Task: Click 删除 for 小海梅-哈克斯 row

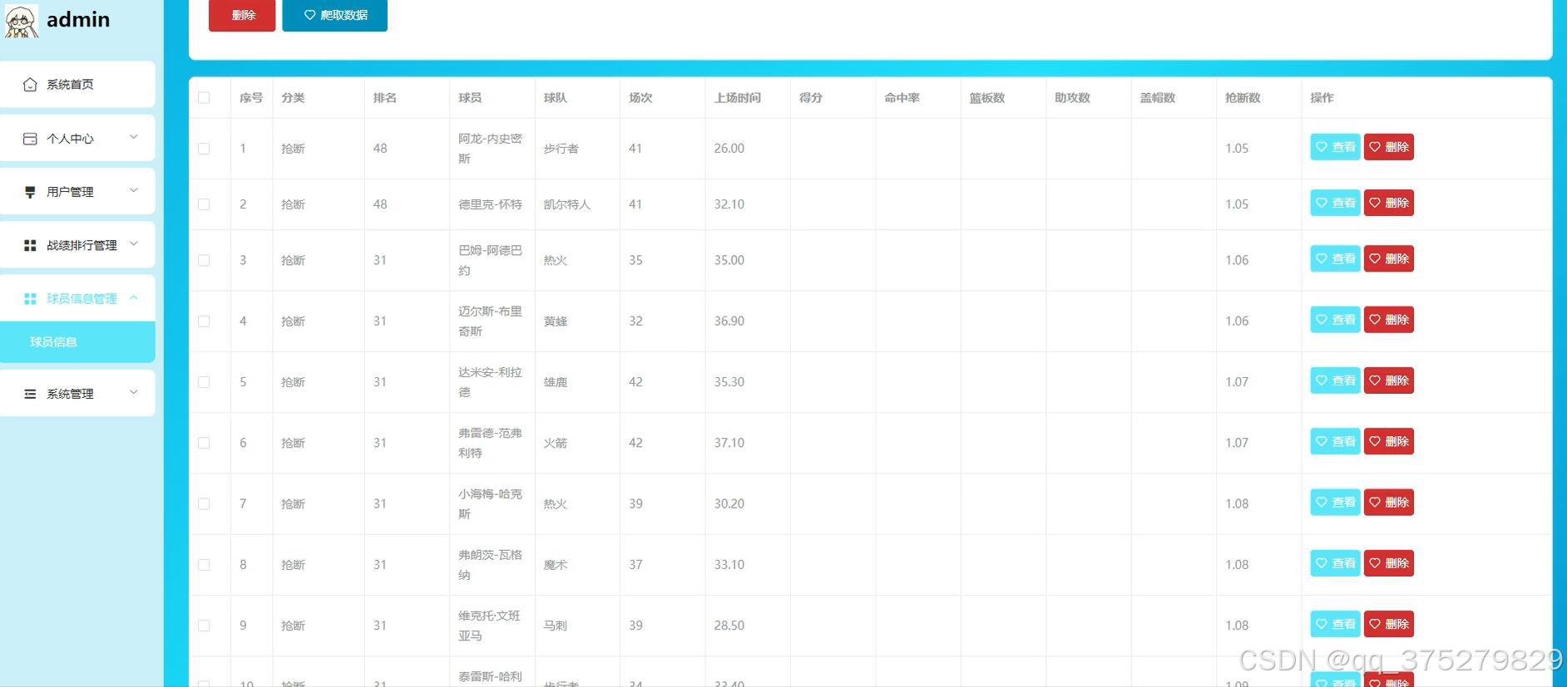Action: [x=1389, y=502]
